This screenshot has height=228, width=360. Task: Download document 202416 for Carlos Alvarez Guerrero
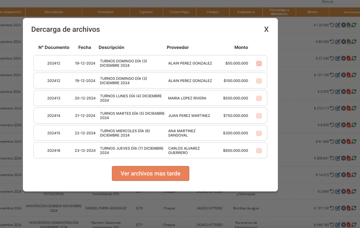(259, 151)
